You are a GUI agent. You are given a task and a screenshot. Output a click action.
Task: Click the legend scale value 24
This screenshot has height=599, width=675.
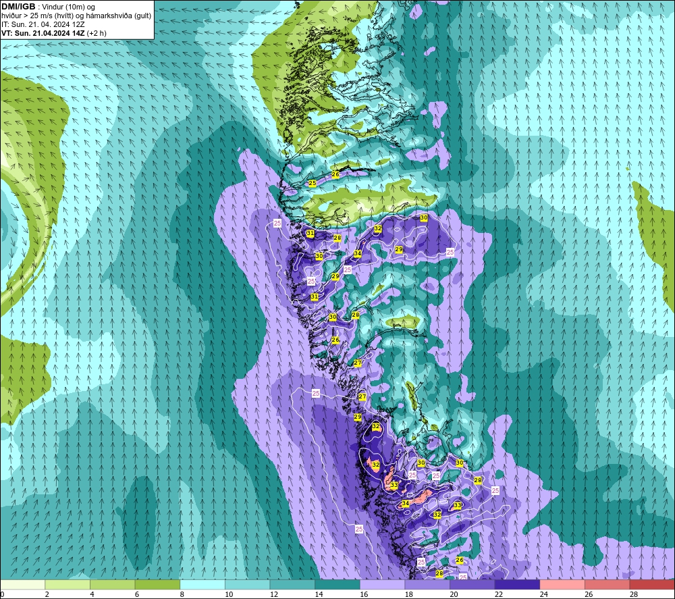pyautogui.click(x=543, y=594)
